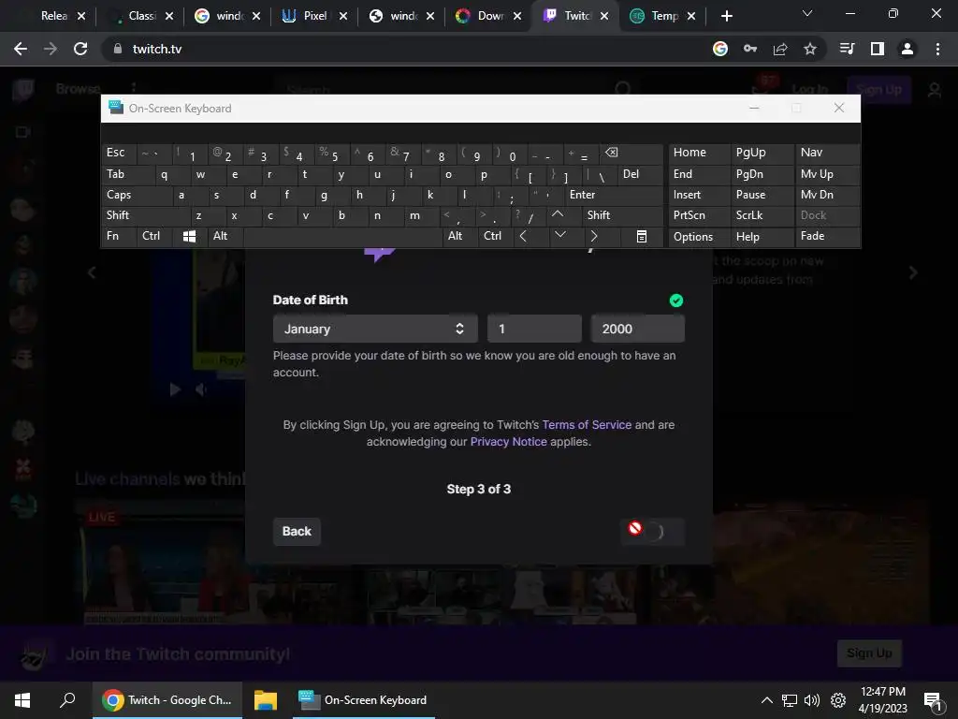Share this page icon in address bar

pos(780,49)
